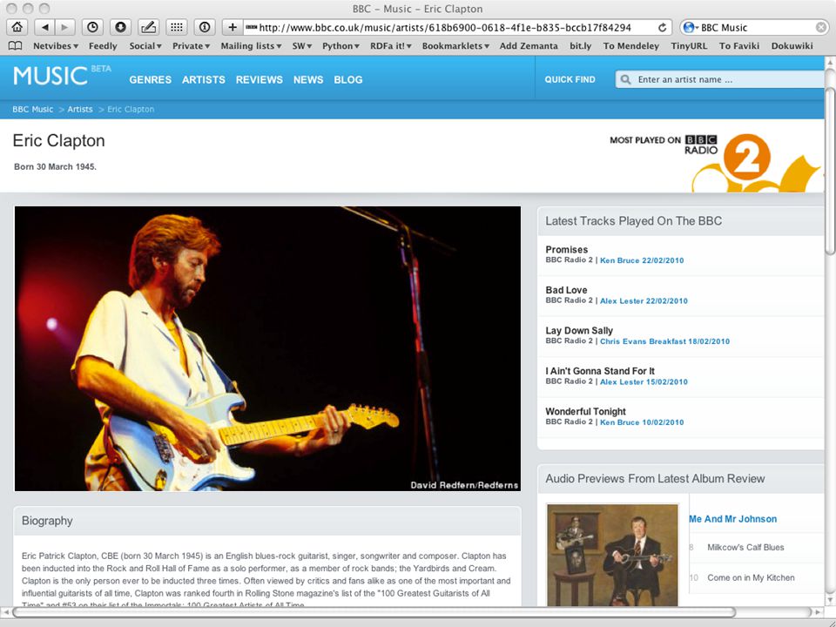Viewport: 836px width, 627px height.
Task: Expand the Social bookmark folder
Action: point(145,46)
